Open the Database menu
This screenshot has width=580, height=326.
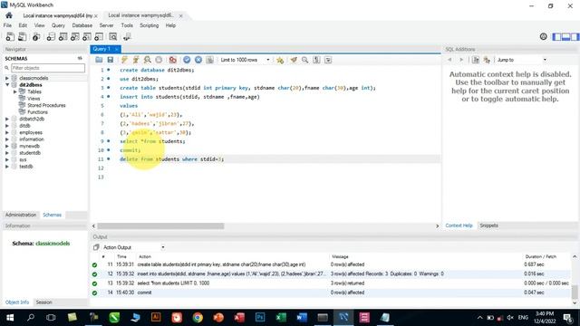tap(82, 25)
